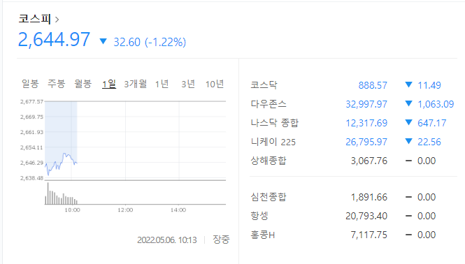Open the 심천종합 index row
Screen dimensions: 465x264
(x=352, y=197)
